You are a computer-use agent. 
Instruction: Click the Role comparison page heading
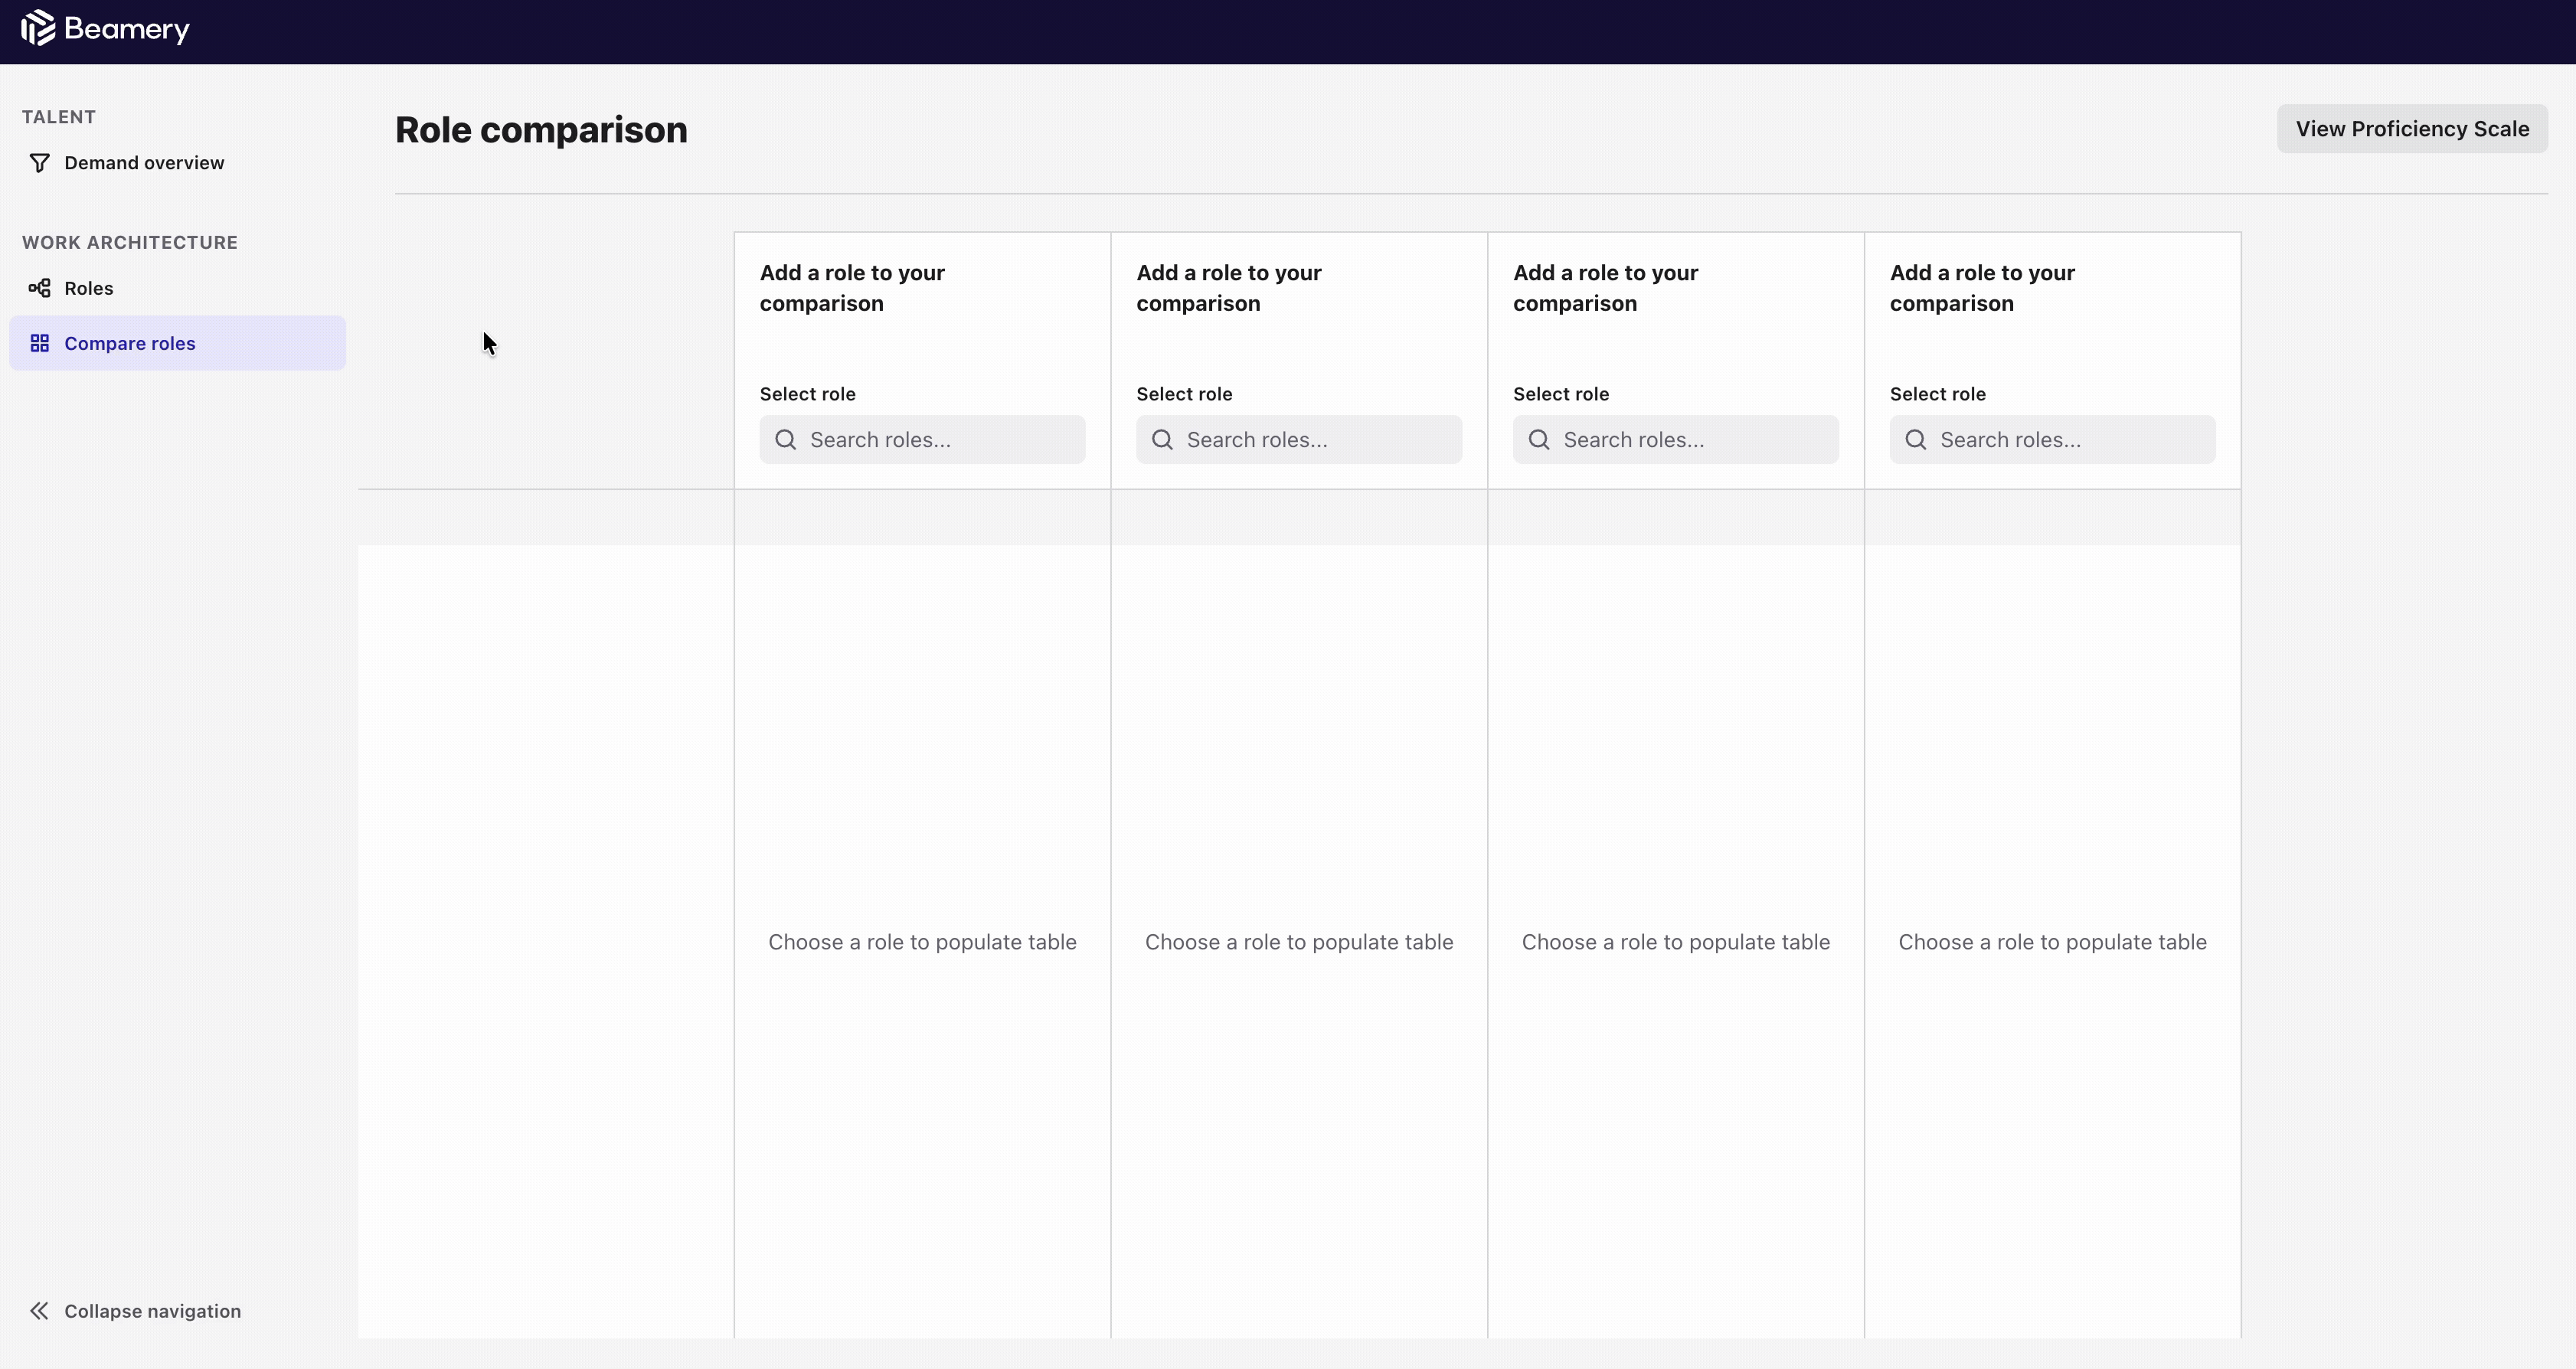(x=541, y=130)
